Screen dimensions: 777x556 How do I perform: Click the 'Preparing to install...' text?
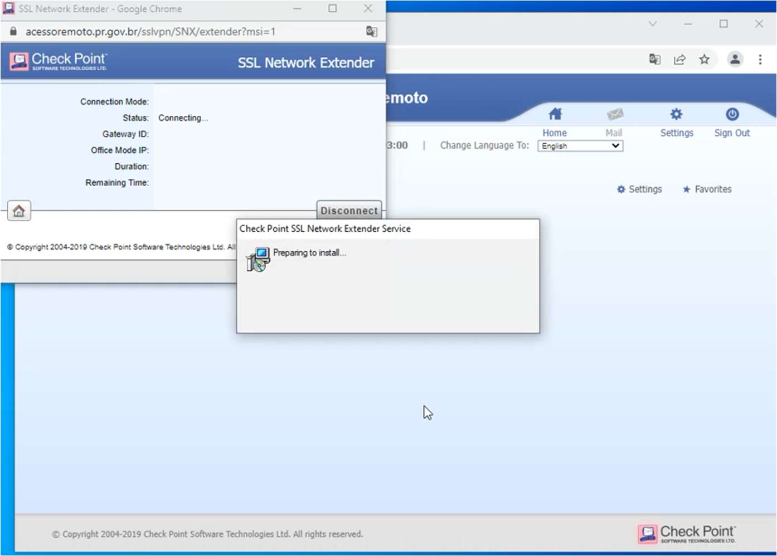tap(309, 252)
